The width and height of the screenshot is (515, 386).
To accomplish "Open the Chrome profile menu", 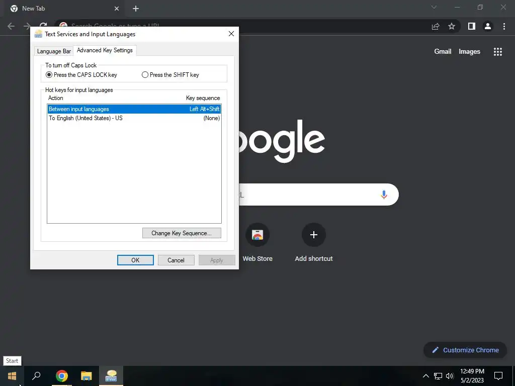I will pos(488,26).
